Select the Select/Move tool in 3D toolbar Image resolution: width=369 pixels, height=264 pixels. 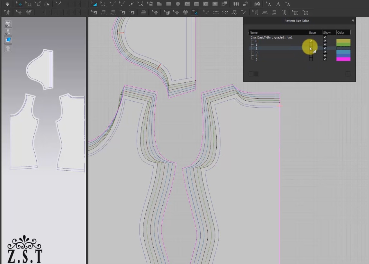(x=19, y=4)
